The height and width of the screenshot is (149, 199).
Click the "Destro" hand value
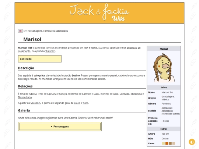click(165, 138)
